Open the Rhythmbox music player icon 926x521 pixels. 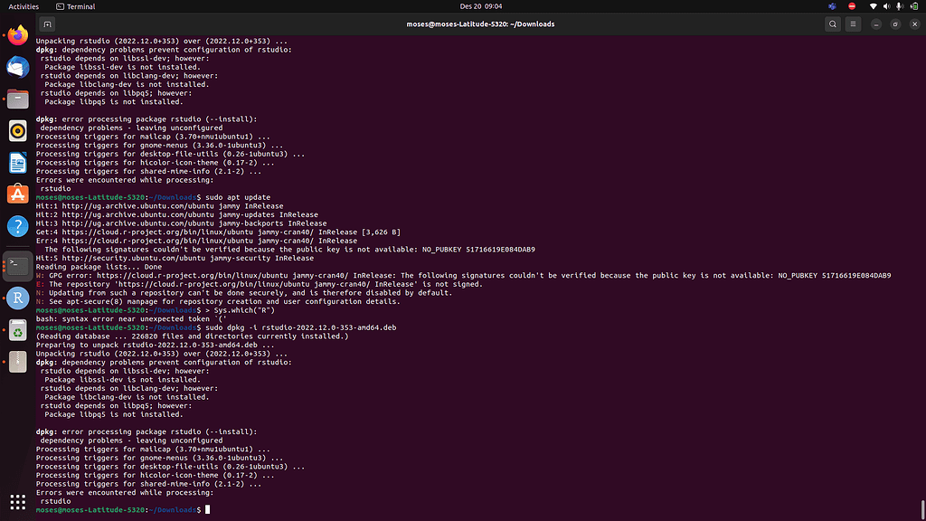pos(17,131)
